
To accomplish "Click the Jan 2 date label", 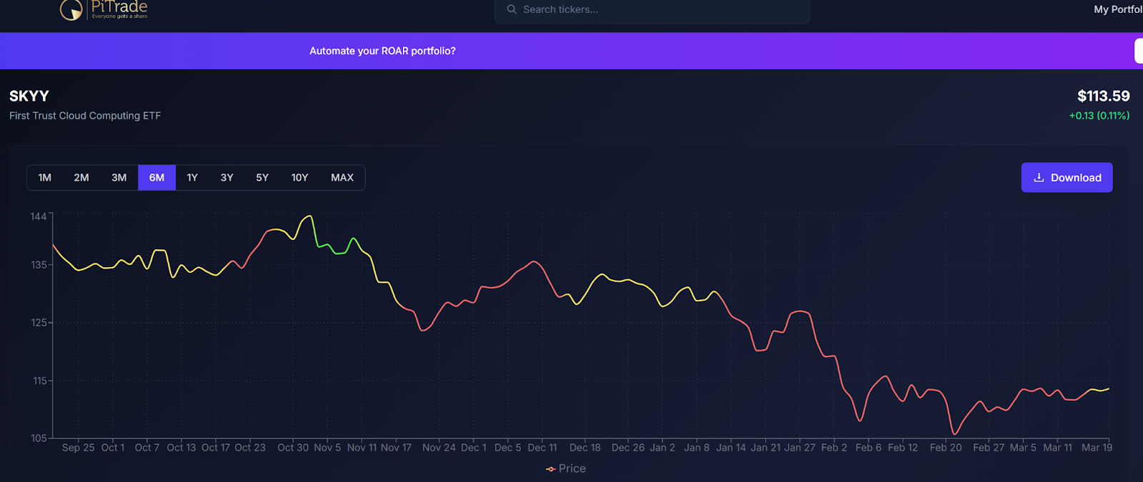I will point(662,448).
